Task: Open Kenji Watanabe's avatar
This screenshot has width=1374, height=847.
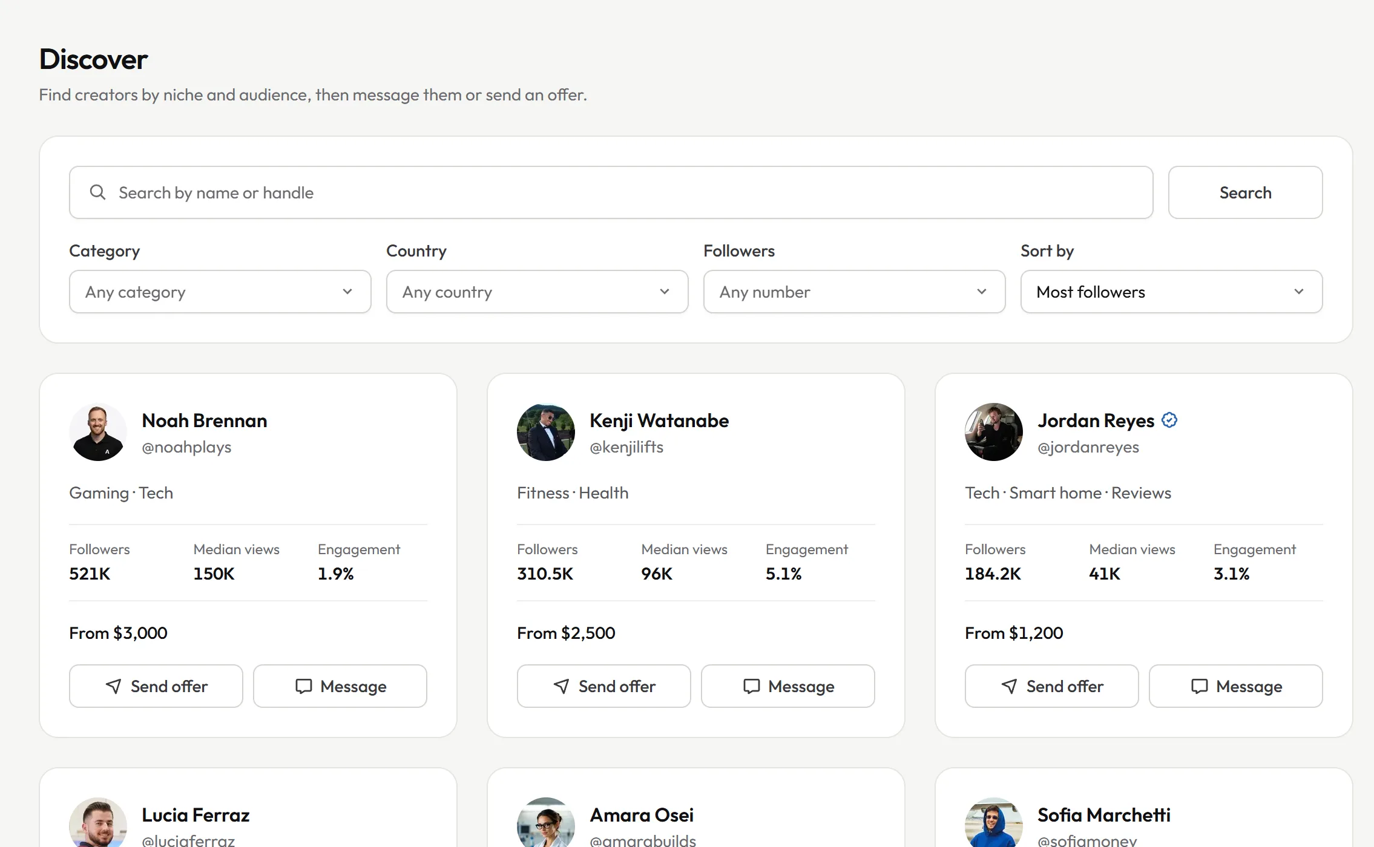Action: tap(546, 432)
